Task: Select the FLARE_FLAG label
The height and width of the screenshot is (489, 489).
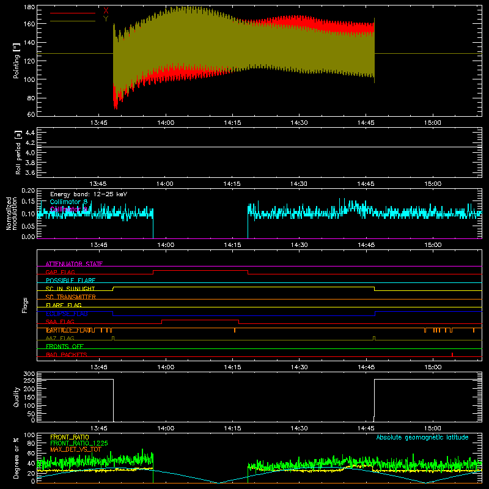Action: 64,305
